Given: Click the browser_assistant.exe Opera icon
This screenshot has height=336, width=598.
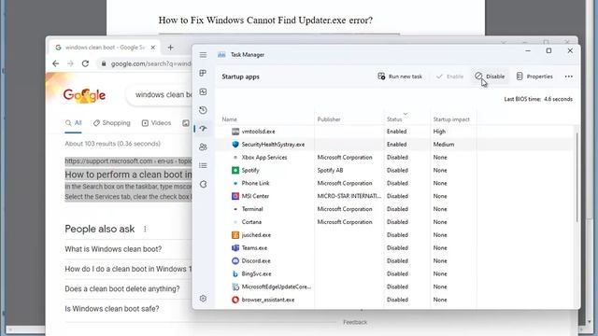Looking at the screenshot, I should tap(235, 300).
